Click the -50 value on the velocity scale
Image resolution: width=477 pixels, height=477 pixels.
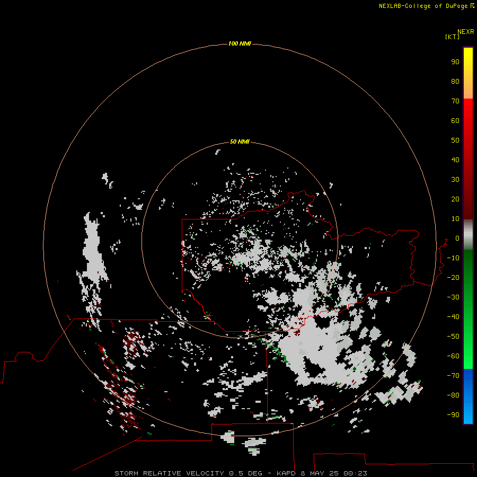(x=453, y=337)
